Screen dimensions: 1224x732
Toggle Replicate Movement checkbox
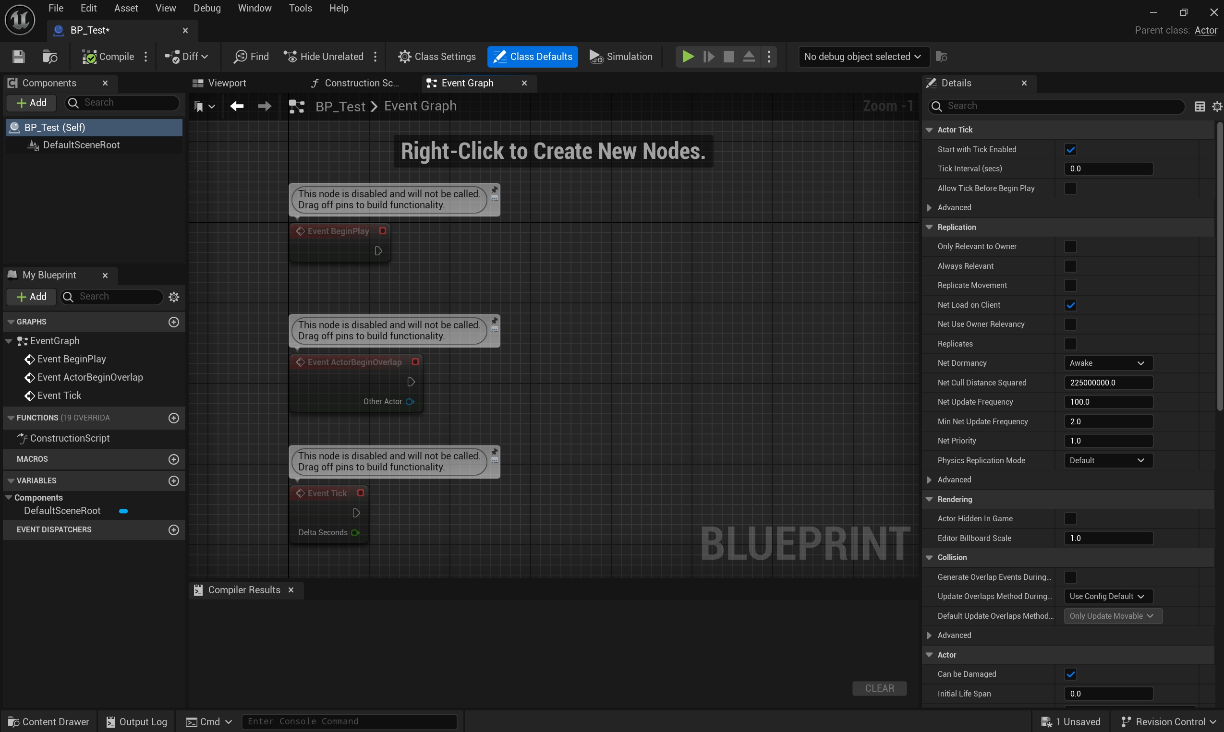click(1070, 286)
